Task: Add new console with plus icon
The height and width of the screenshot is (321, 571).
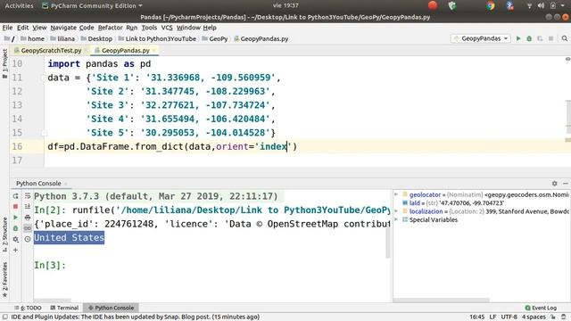Action: 16,250
